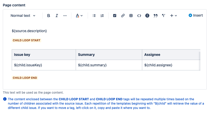Insert a code snippet
The height and width of the screenshot is (113, 210).
[139, 16]
